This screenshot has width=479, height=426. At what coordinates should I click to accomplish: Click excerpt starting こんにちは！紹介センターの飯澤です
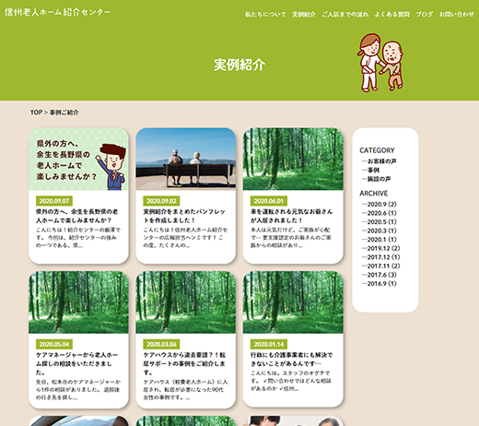(x=78, y=238)
